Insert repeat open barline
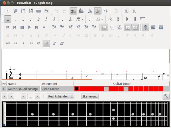This screenshot has height=128, width=171. [x=127, y=19]
